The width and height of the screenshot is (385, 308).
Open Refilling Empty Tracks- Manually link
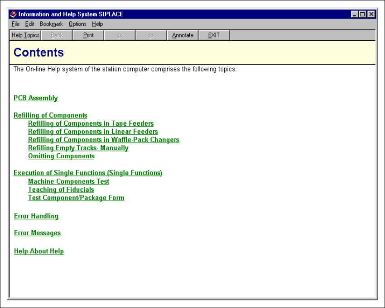click(x=78, y=148)
